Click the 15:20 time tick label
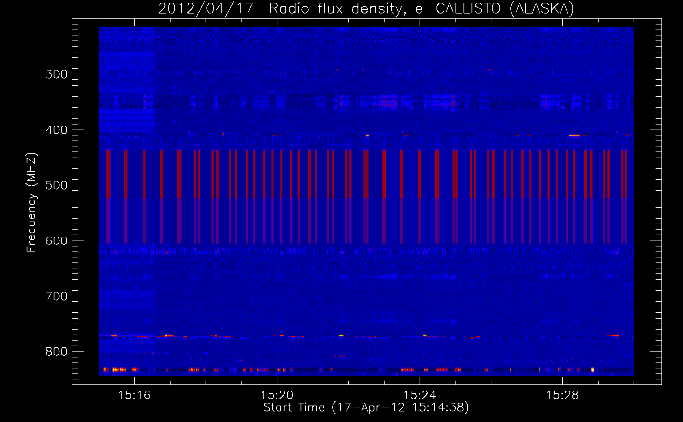The width and height of the screenshot is (683, 422). pyautogui.click(x=277, y=395)
